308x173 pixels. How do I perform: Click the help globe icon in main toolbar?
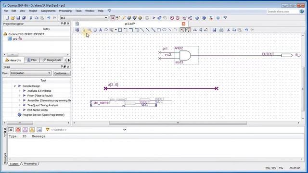(218, 18)
